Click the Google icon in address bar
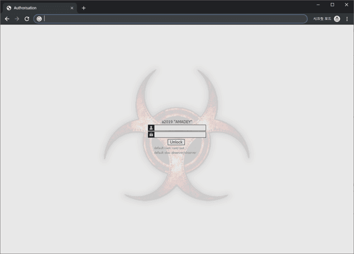The width and height of the screenshot is (354, 254). [x=39, y=19]
